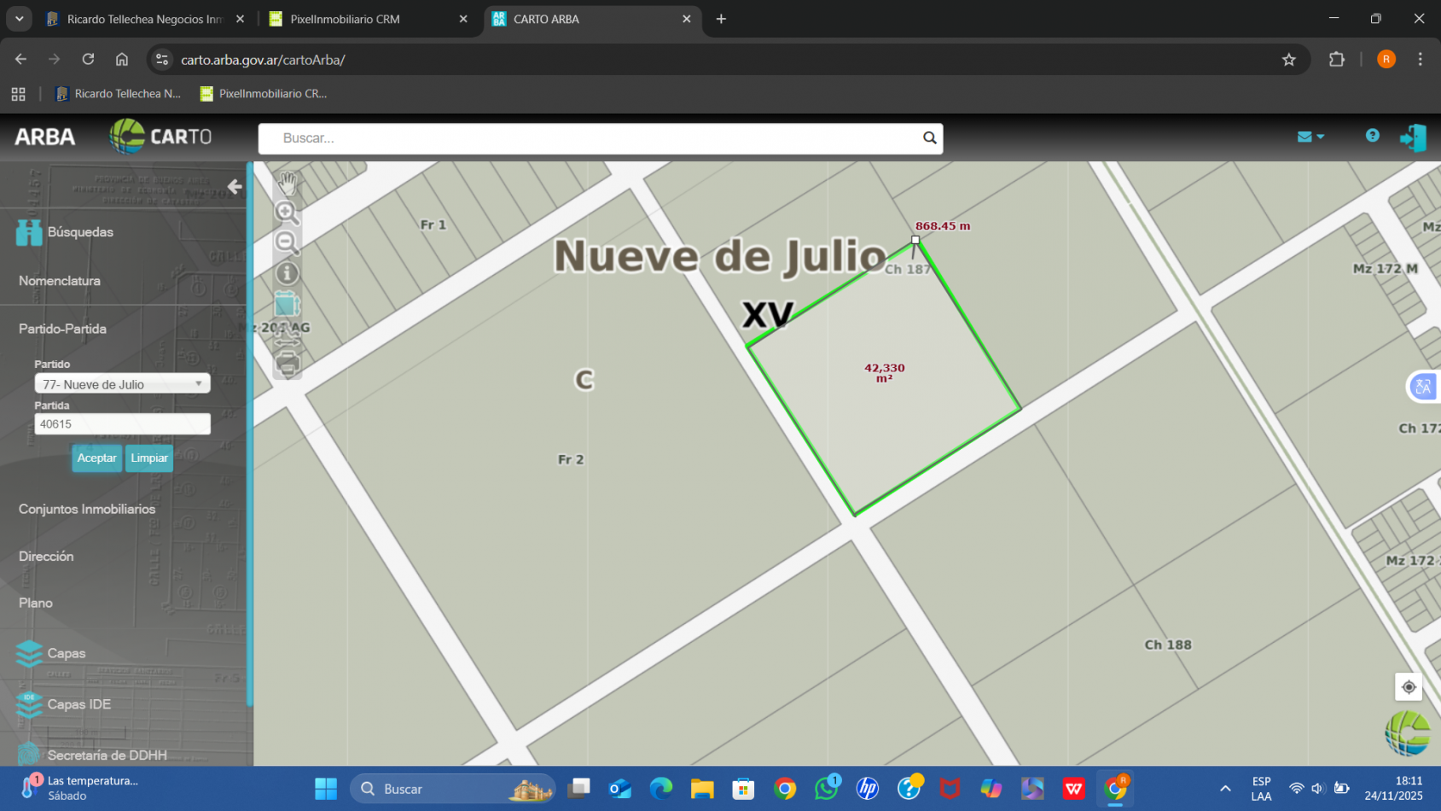Expand the Capas panel section
The image size is (1441, 811).
67,653
